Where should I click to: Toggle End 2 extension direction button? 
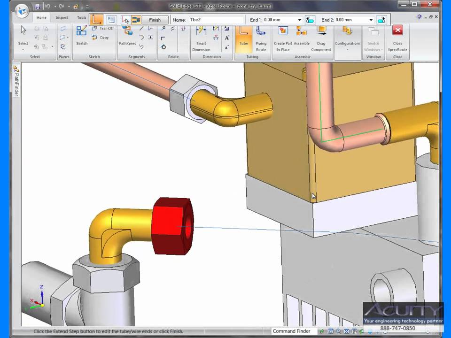(x=381, y=20)
